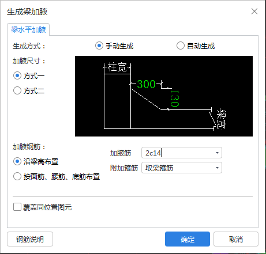Confirm with the 确定 button
Image resolution: width=266 pixels, height=254 pixels.
click(x=188, y=239)
